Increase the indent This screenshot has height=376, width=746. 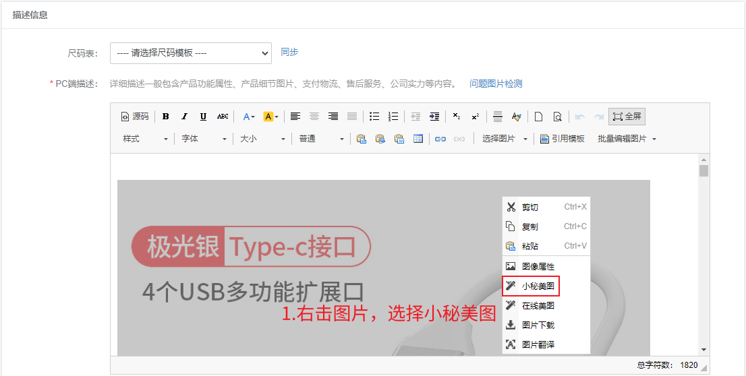434,117
